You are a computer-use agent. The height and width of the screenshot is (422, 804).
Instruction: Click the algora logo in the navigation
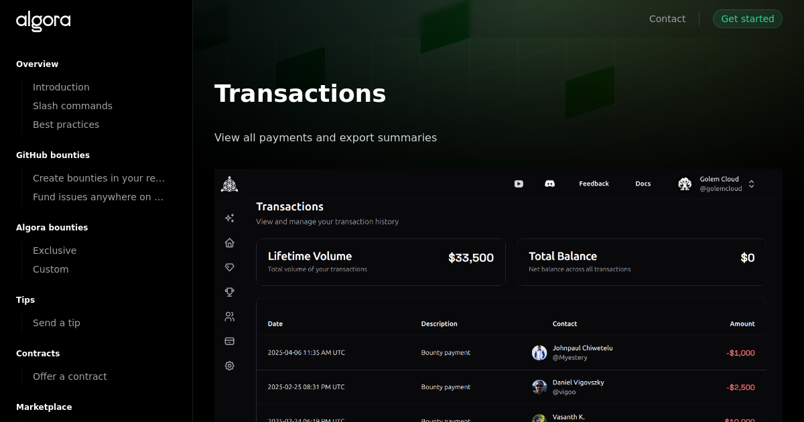[43, 21]
